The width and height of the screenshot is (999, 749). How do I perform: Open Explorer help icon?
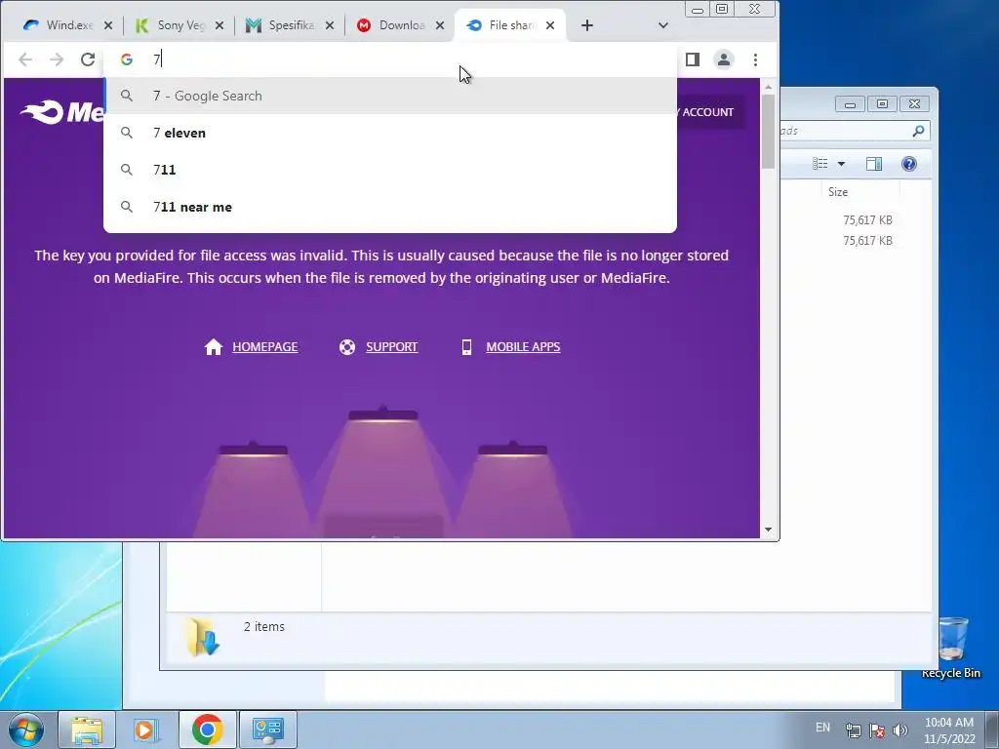(909, 164)
